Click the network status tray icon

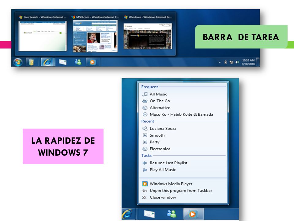232,62
